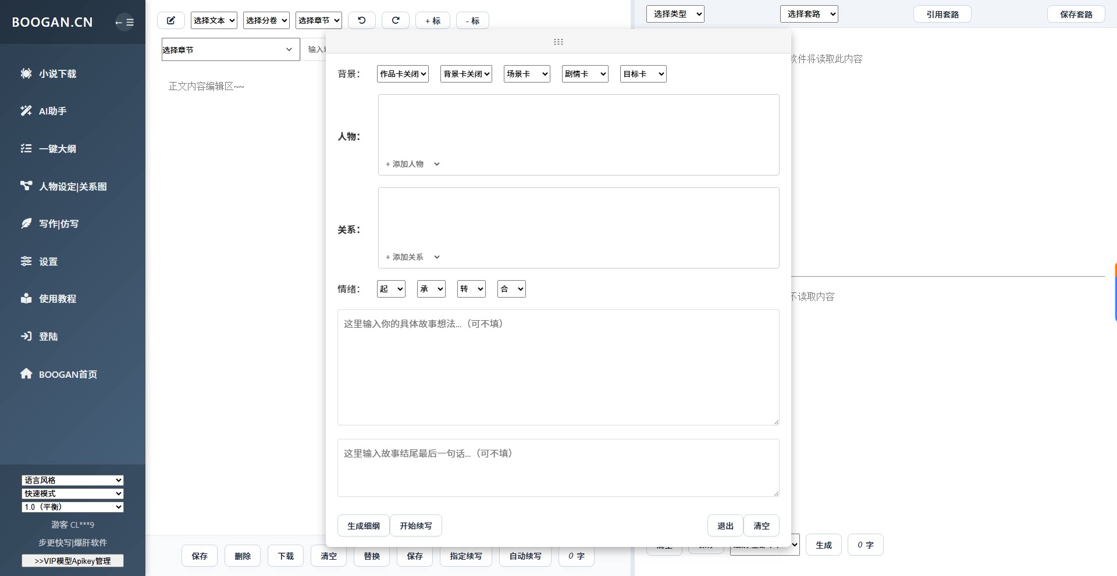The image size is (1117, 576).
Task: Collapse the sidebar with the top-left toggle
Action: tap(124, 23)
